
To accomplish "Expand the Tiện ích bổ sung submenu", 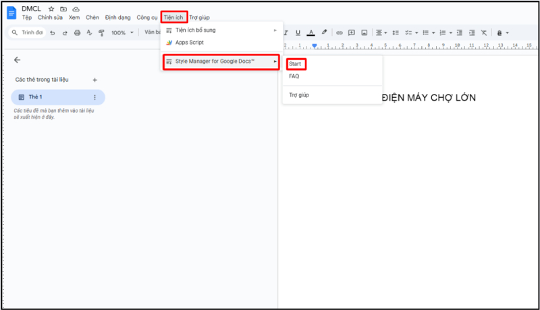I will coord(221,30).
